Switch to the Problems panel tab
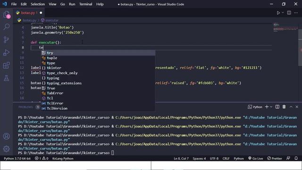 point(25,107)
